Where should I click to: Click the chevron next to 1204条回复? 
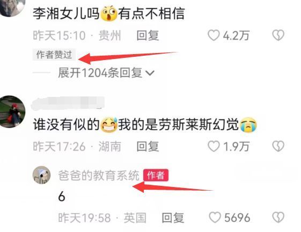[150, 73]
